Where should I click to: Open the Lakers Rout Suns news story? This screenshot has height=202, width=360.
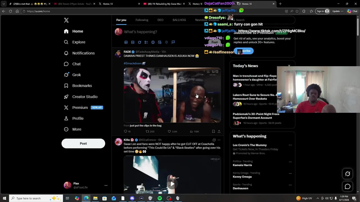point(255,97)
